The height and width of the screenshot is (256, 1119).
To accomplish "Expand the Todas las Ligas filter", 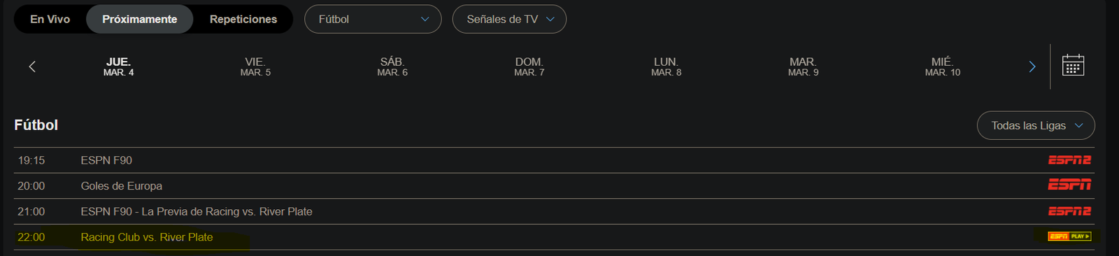I will [1036, 125].
